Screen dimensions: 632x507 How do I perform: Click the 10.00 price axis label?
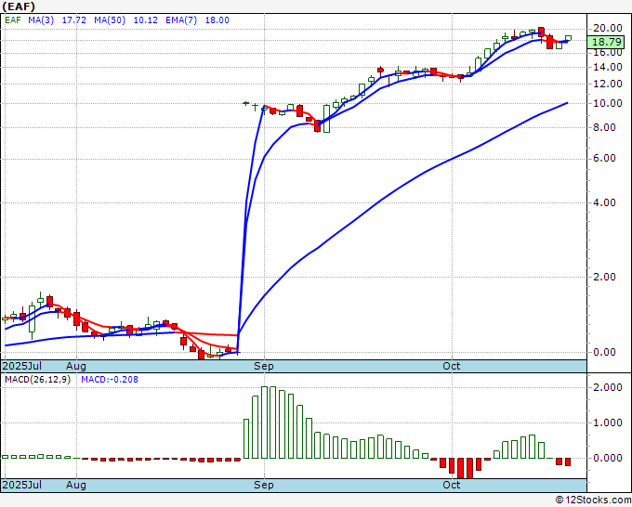click(x=608, y=103)
